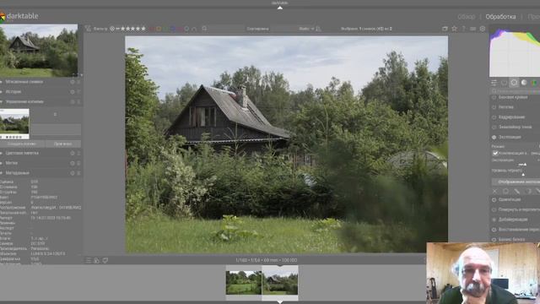Click the Дебайеризация module icon
Viewport: 540px width, 304px height.
click(x=494, y=220)
